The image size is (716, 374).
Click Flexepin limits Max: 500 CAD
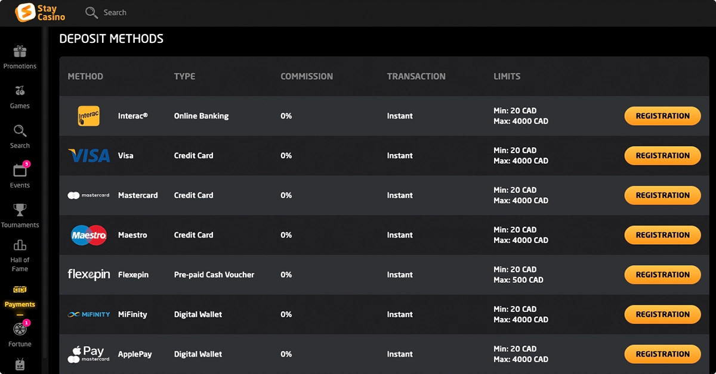(x=519, y=280)
